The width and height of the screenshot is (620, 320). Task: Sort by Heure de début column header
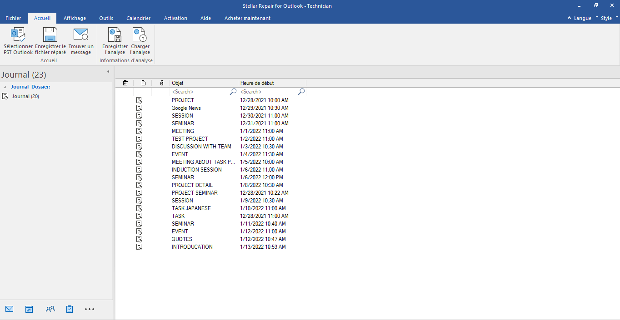[272, 83]
